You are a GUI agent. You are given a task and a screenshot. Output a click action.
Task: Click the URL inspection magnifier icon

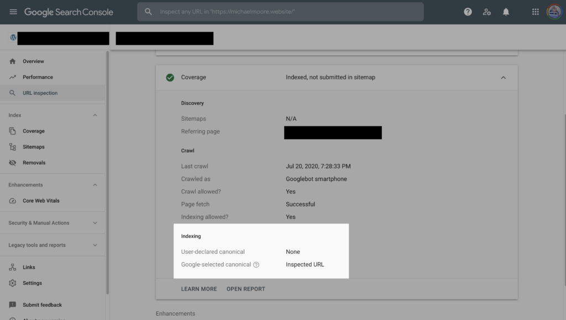13,93
